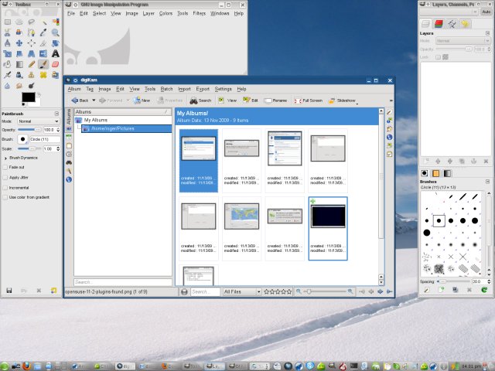Screen dimensions: 495x371
Task: Click the Back button in digiKam
Action: (x=80, y=100)
